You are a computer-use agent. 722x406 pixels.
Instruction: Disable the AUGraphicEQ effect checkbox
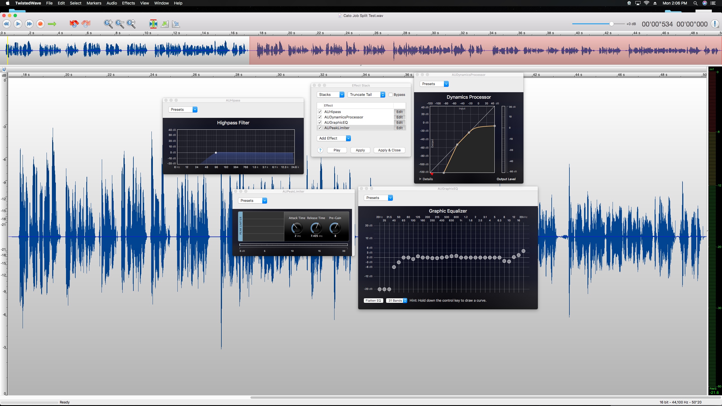320,122
